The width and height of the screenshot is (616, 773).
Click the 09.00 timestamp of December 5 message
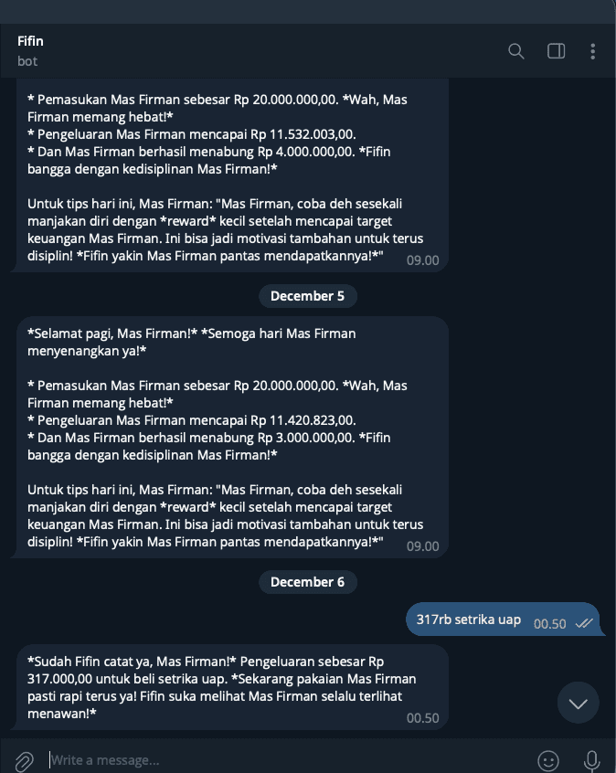pyautogui.click(x=422, y=546)
